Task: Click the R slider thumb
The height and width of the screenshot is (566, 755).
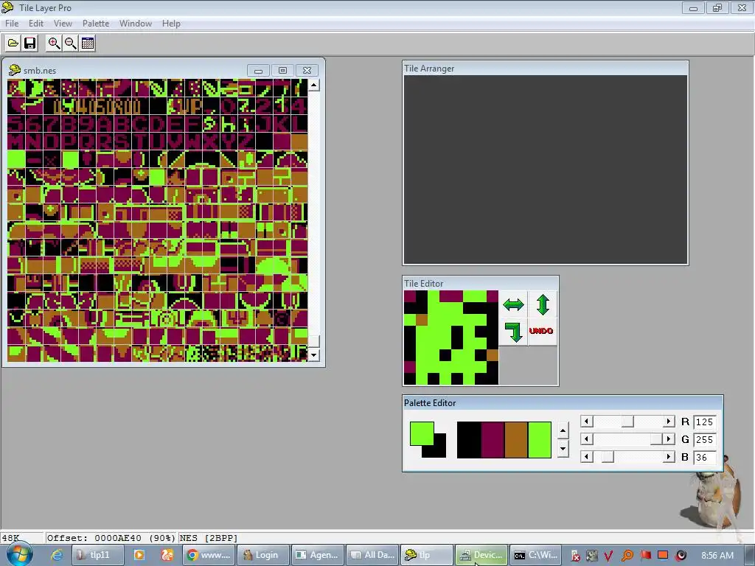Action: (x=627, y=422)
